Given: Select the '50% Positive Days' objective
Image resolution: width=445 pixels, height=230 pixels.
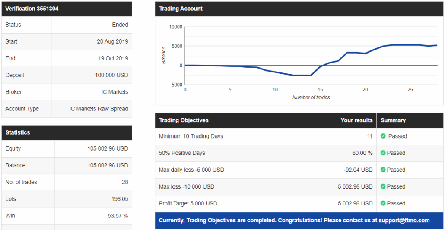Looking at the screenshot, I should (182, 153).
